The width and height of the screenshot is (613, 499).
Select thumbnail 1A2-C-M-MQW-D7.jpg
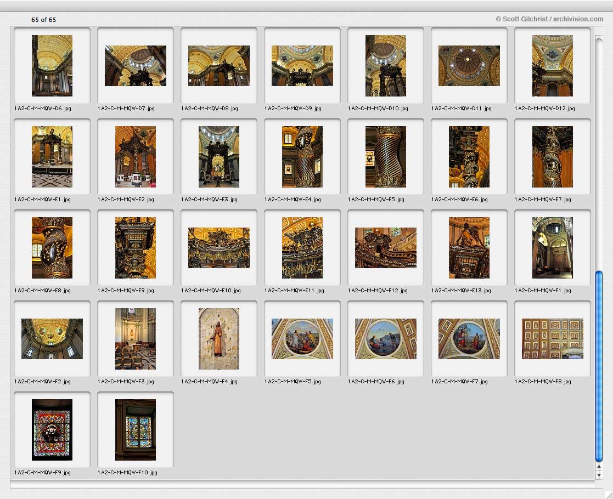coord(135,66)
